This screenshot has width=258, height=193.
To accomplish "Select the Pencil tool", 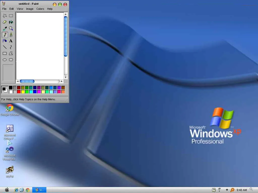I will [5, 35].
